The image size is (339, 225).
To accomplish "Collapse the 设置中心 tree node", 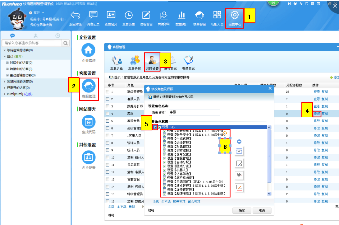I will click(x=155, y=127).
